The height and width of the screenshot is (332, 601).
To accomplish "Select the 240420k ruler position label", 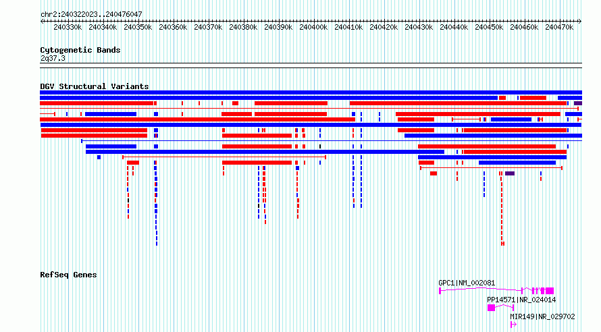I will coord(384,27).
